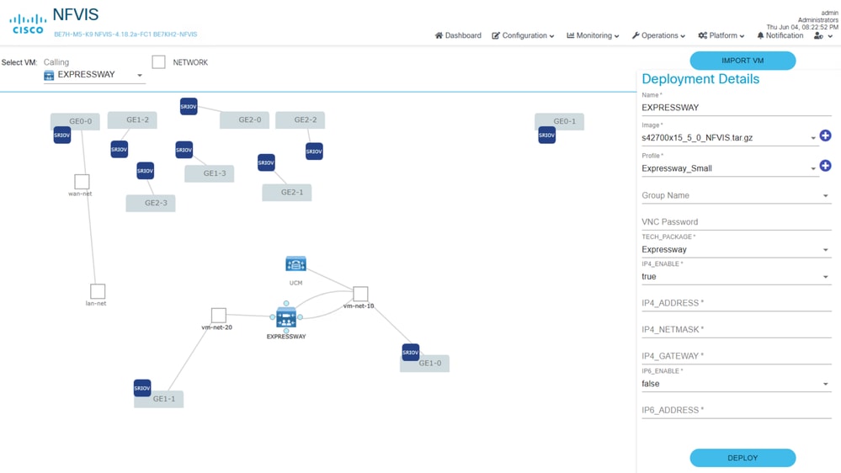Viewport: 841px width, 473px height.
Task: Click the IP4_NETMASK field
Action: coord(737,330)
